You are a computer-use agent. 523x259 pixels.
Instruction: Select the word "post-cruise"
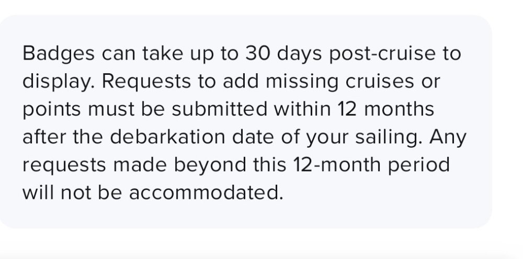(x=382, y=54)
